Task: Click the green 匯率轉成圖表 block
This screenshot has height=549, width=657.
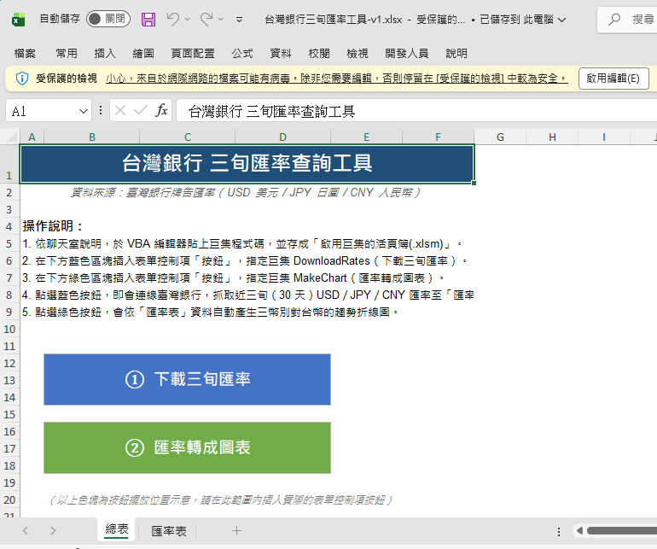Action: pyautogui.click(x=188, y=448)
